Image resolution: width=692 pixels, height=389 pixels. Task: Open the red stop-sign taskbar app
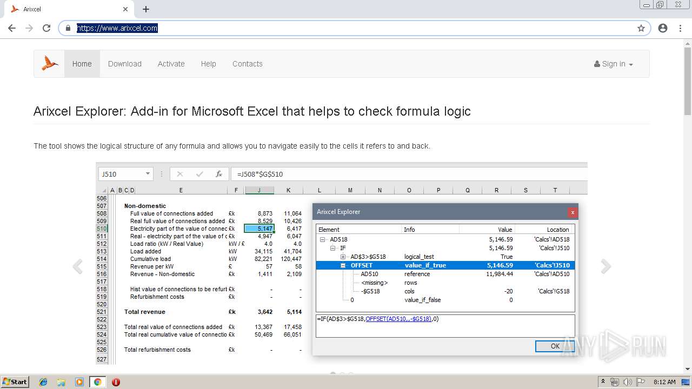tap(116, 382)
